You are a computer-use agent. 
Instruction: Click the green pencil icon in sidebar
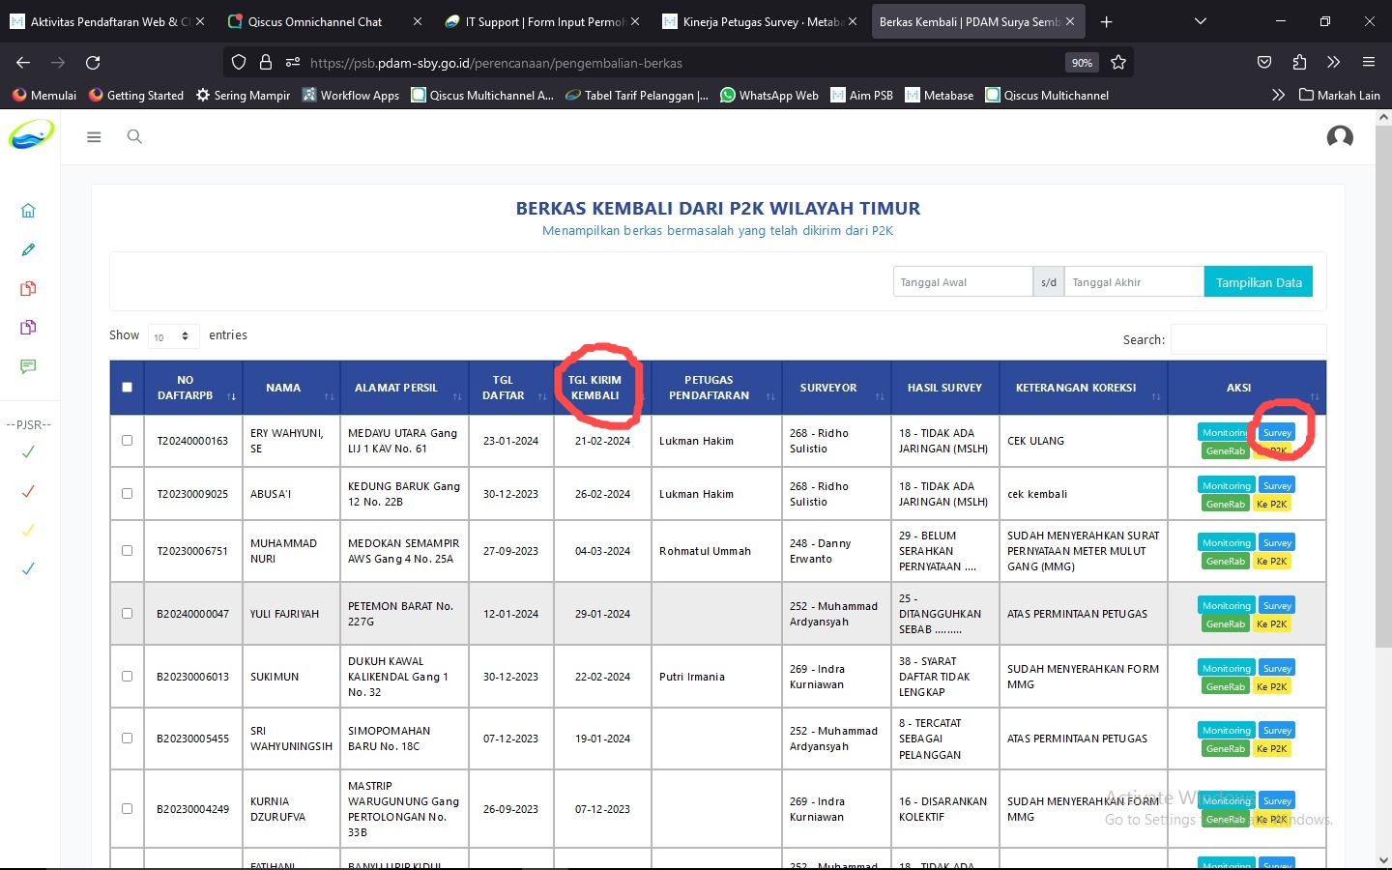tap(28, 249)
